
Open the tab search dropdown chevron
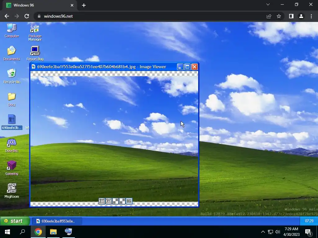click(268, 4)
